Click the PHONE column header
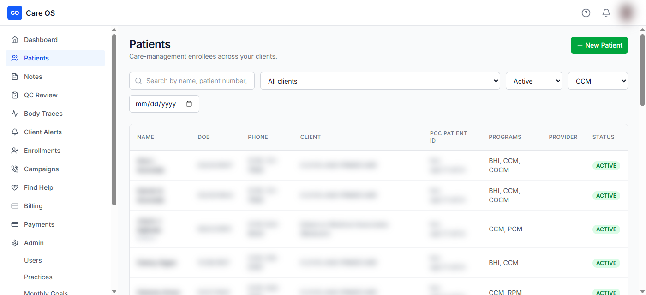Image resolution: width=646 pixels, height=295 pixels. (258, 137)
